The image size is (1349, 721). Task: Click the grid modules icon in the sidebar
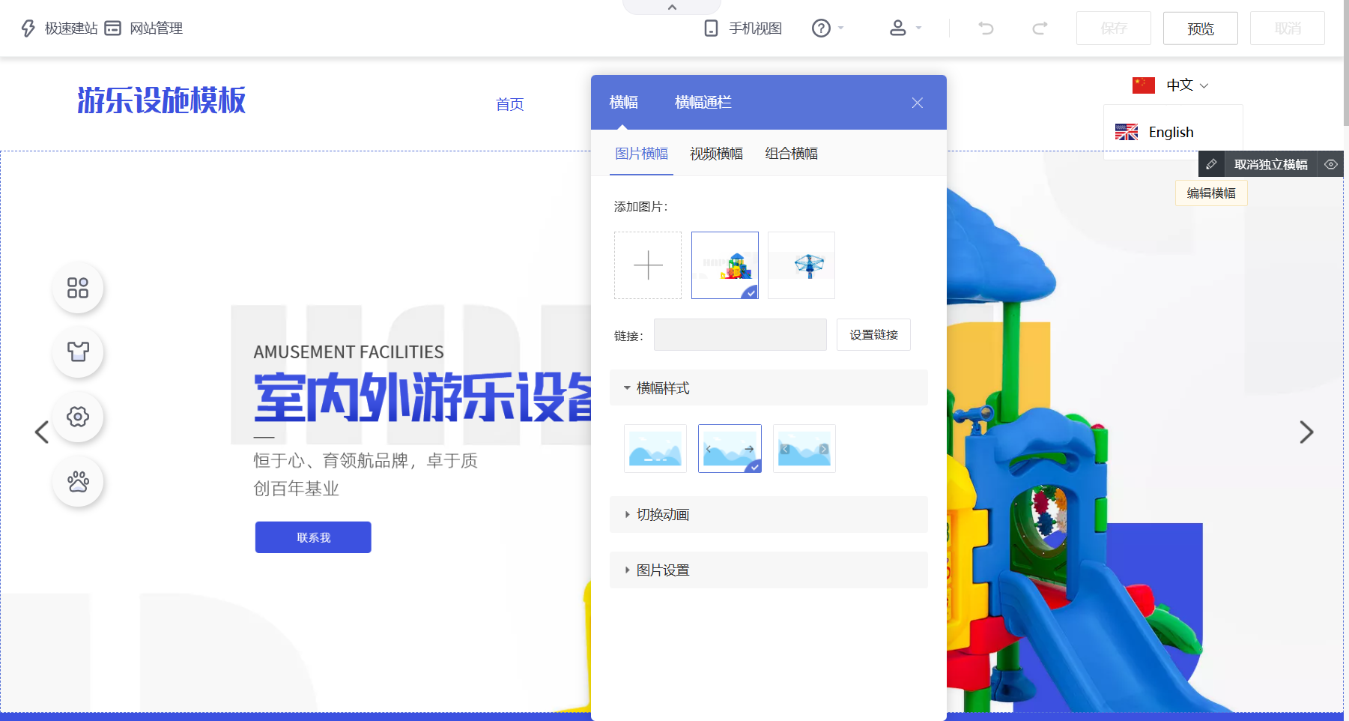point(78,288)
